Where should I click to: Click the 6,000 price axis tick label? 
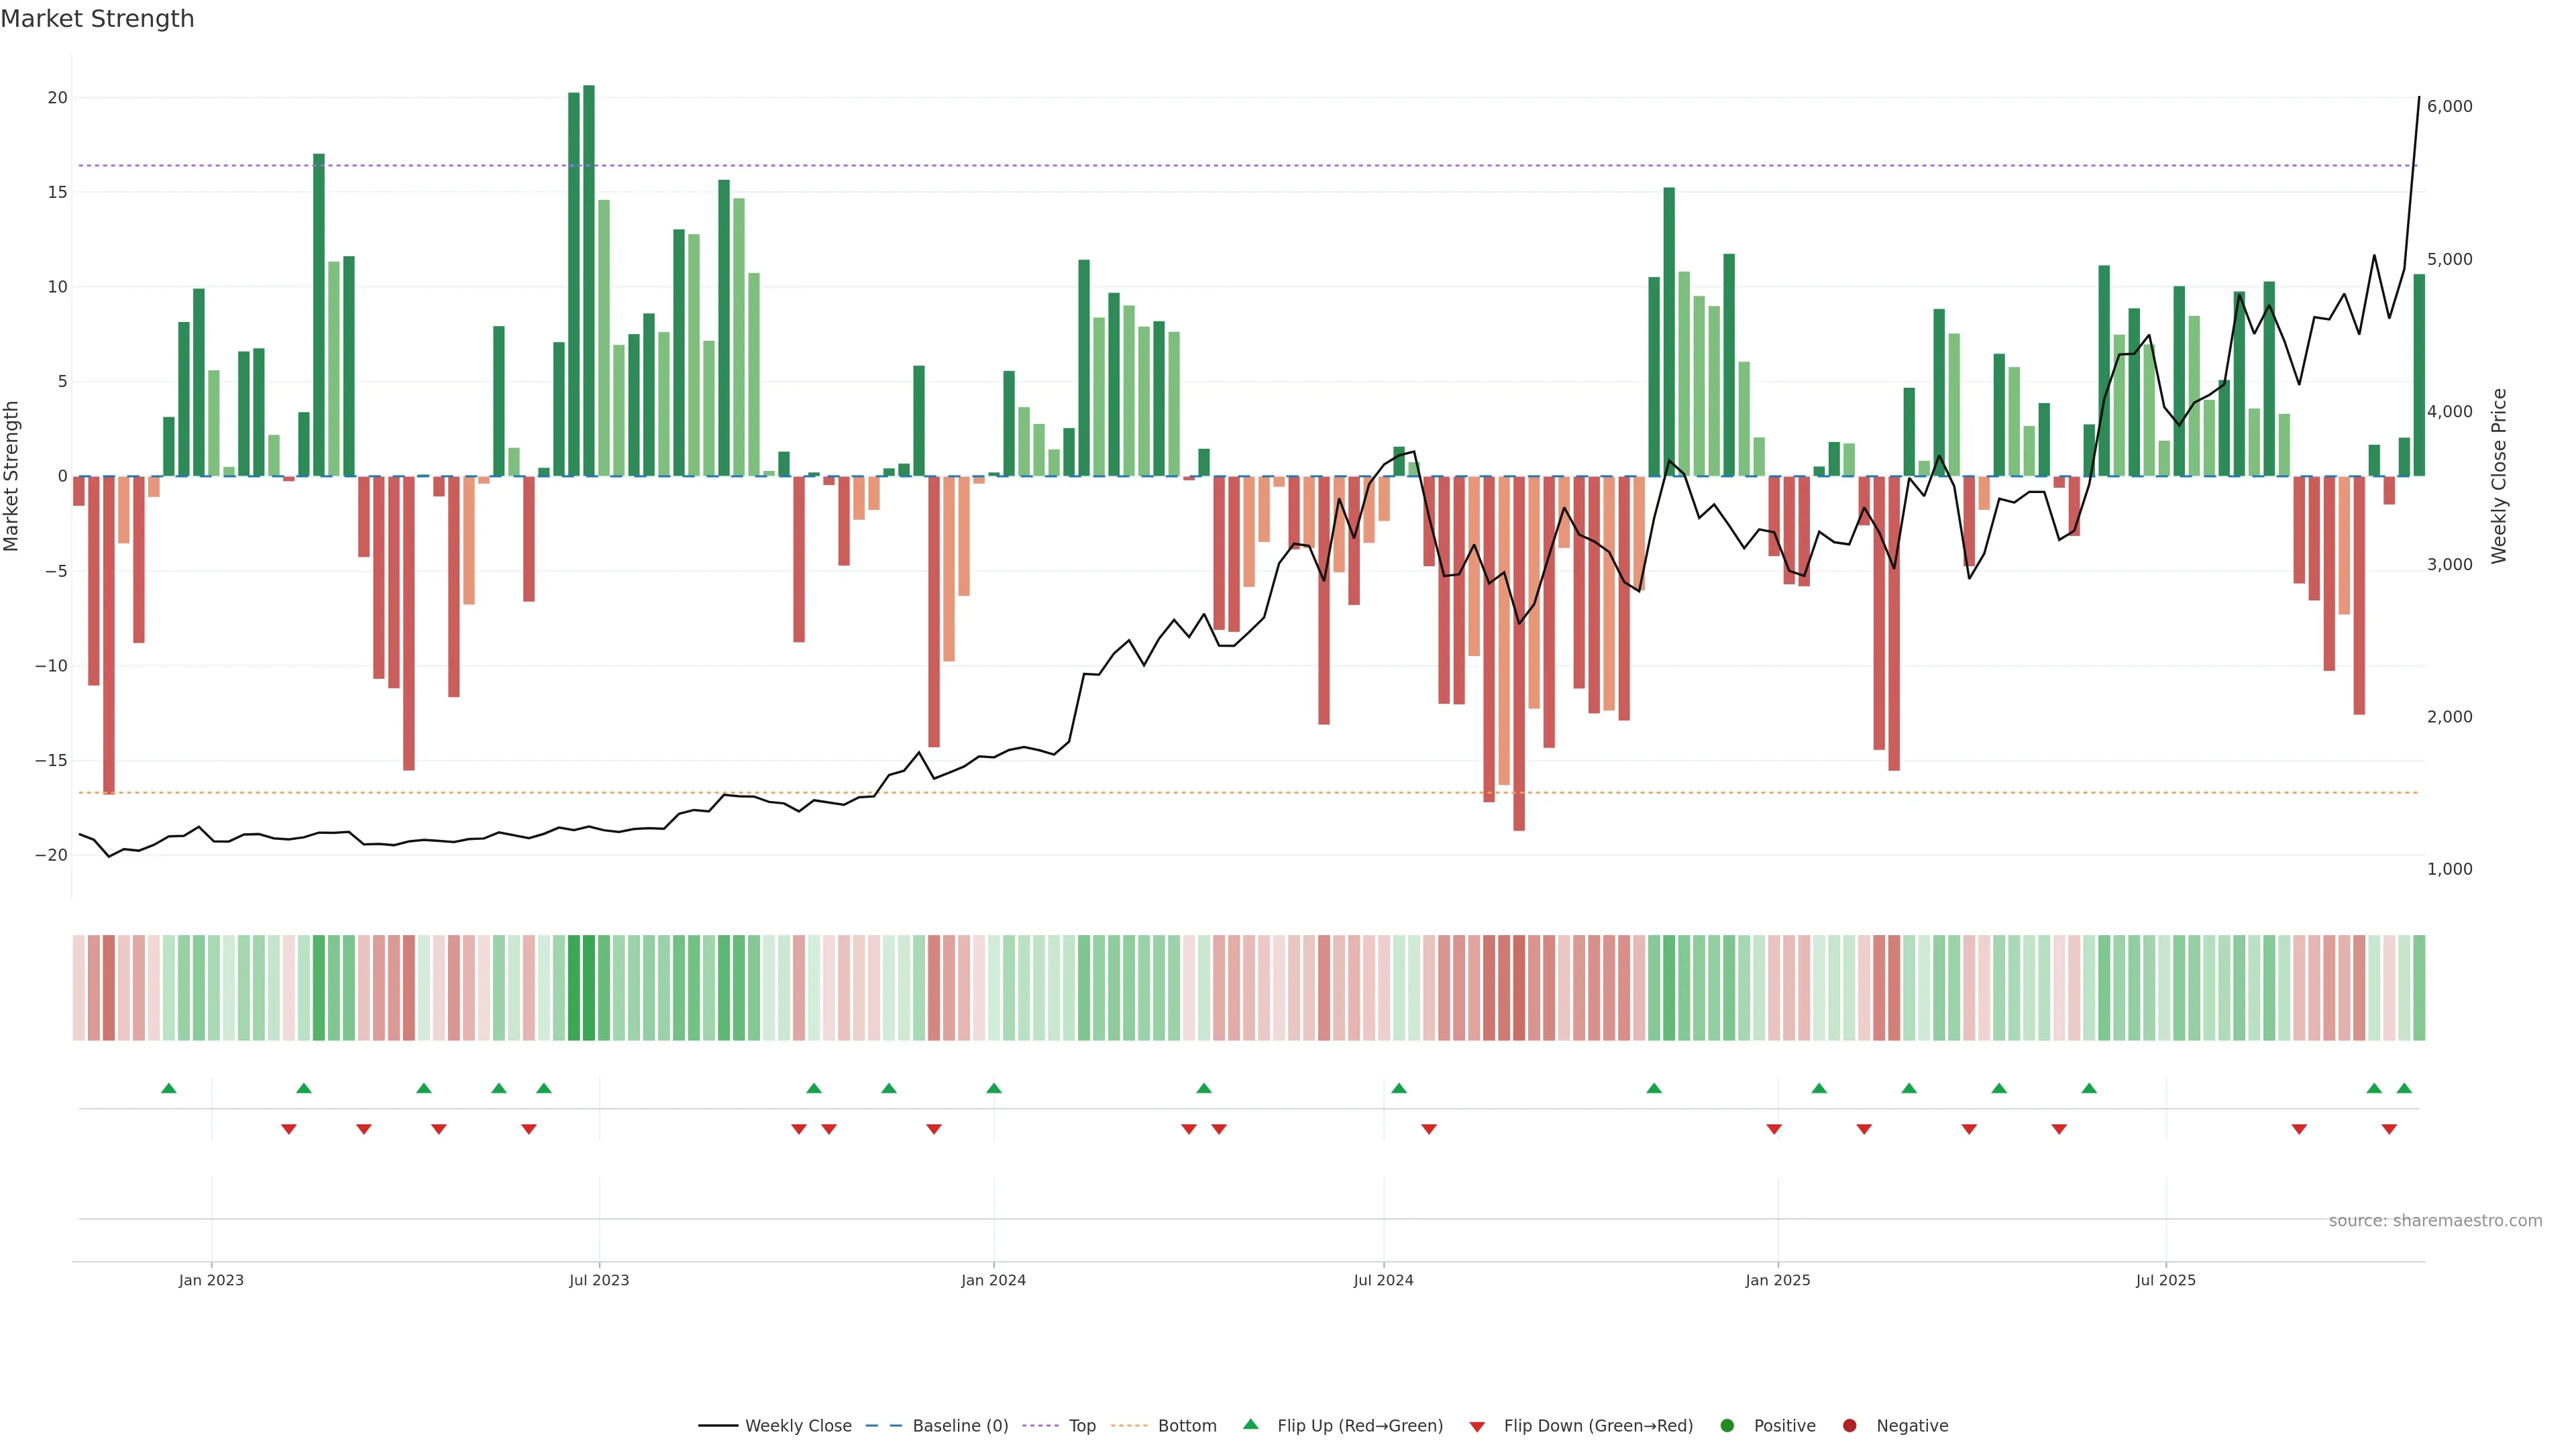2449,106
